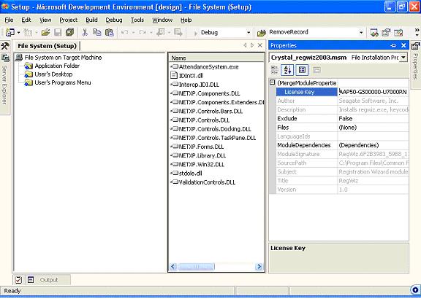Open the Properties Window toolbar icon
The height and width of the screenshot is (299, 421).
[386, 32]
